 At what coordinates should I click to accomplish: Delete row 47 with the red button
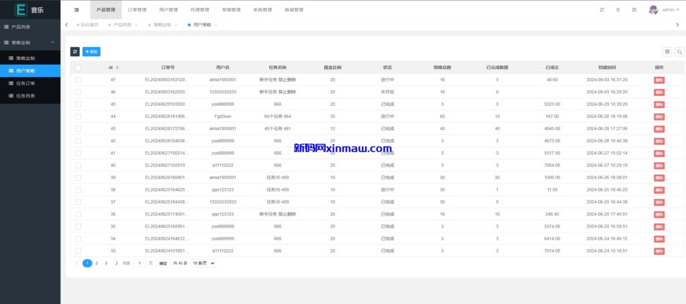point(659,80)
